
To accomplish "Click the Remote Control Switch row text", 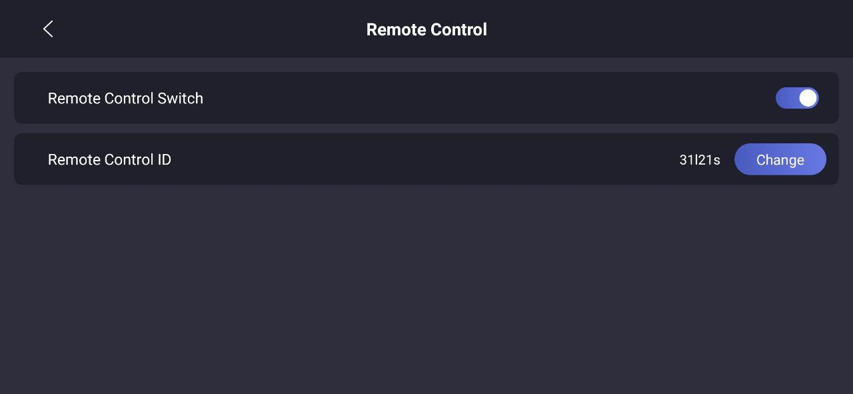I will tap(125, 99).
